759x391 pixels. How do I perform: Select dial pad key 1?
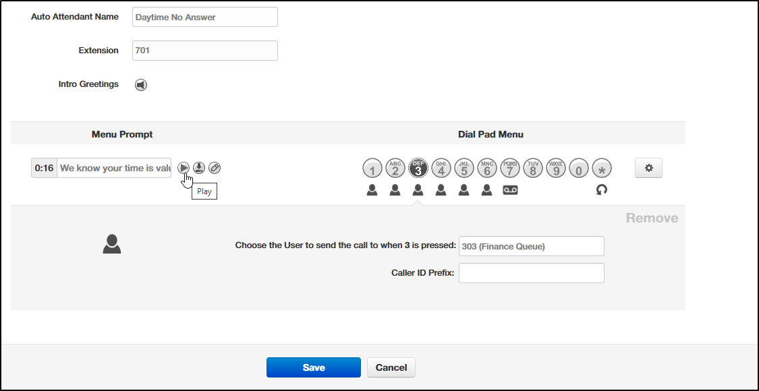[372, 168]
